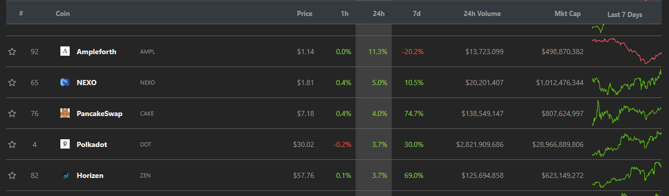669x196 pixels.
Task: Sort coins by 7d change header
Action: (416, 14)
